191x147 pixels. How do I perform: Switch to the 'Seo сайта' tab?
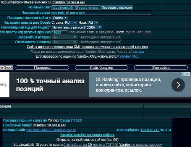coord(161,68)
